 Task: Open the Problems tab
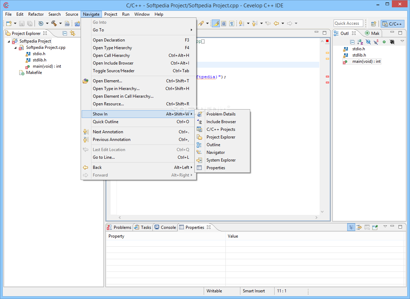pyautogui.click(x=119, y=227)
